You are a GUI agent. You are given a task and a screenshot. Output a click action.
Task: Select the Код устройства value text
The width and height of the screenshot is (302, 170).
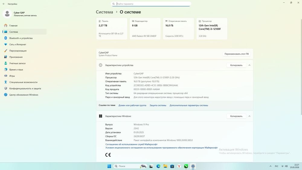156,85
